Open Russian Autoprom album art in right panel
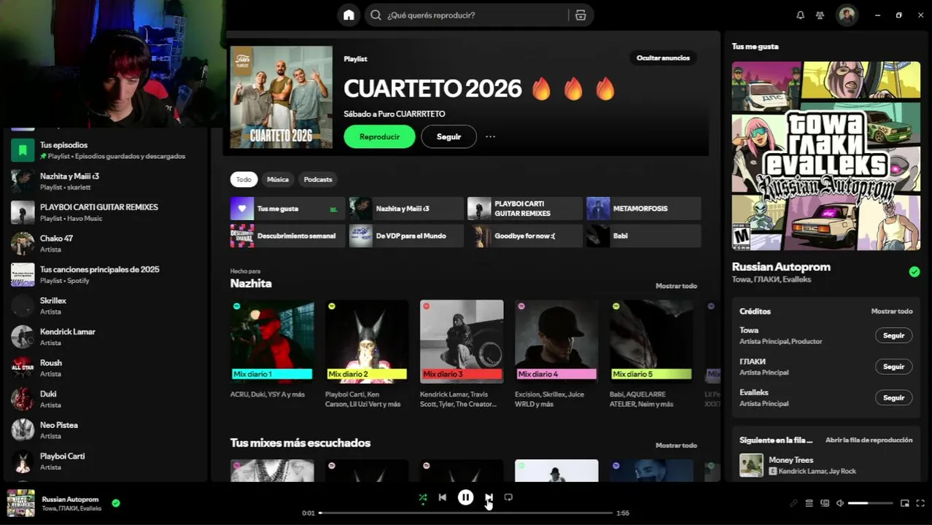 (826, 156)
